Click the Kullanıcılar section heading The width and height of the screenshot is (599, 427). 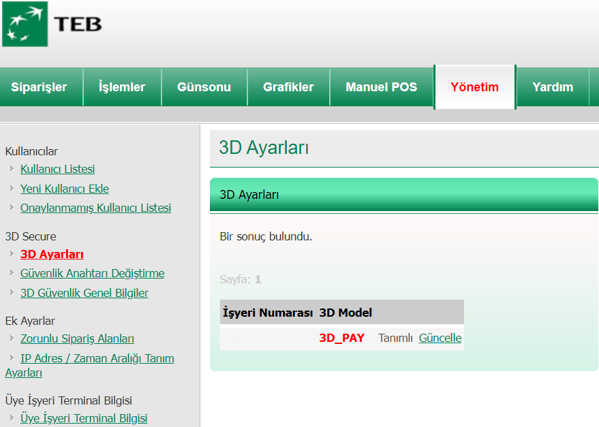coord(31,151)
